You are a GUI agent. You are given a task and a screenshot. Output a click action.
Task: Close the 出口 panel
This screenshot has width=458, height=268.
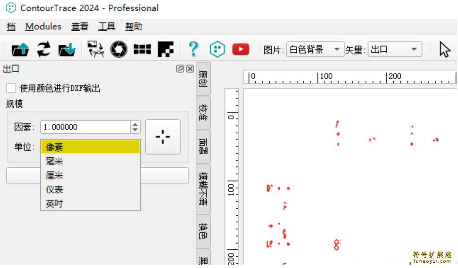(x=190, y=69)
